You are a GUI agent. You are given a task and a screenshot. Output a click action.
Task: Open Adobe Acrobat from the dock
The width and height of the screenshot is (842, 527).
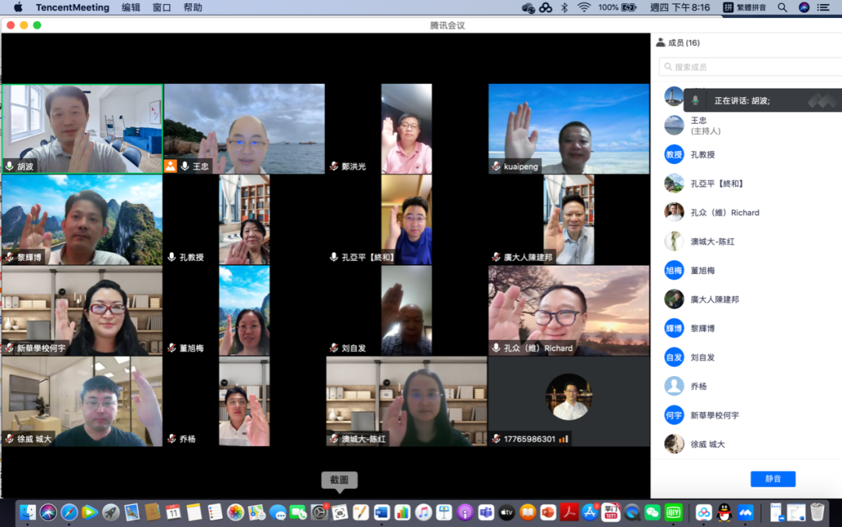coord(568,512)
